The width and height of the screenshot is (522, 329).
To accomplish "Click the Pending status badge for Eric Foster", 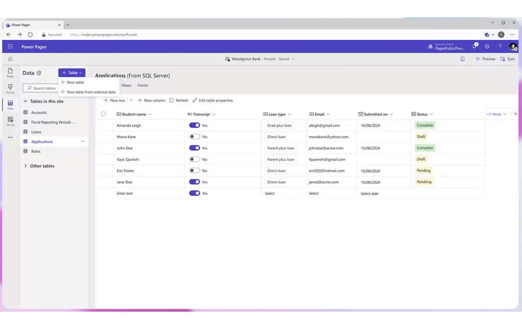I will [424, 170].
